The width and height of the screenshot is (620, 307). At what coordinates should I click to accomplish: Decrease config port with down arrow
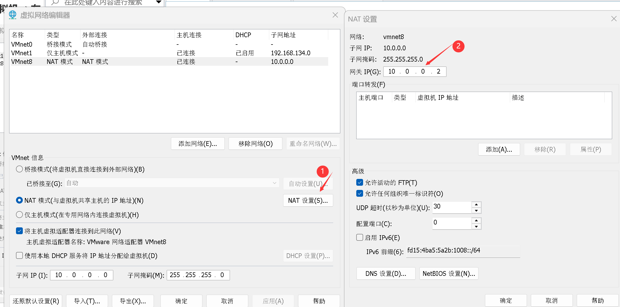[x=476, y=227]
